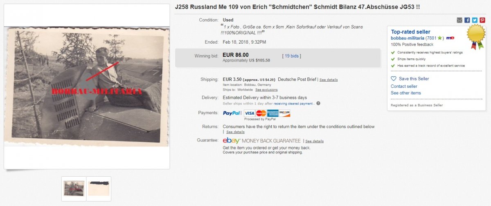Share listing via email envelope icon

(x=459, y=20)
